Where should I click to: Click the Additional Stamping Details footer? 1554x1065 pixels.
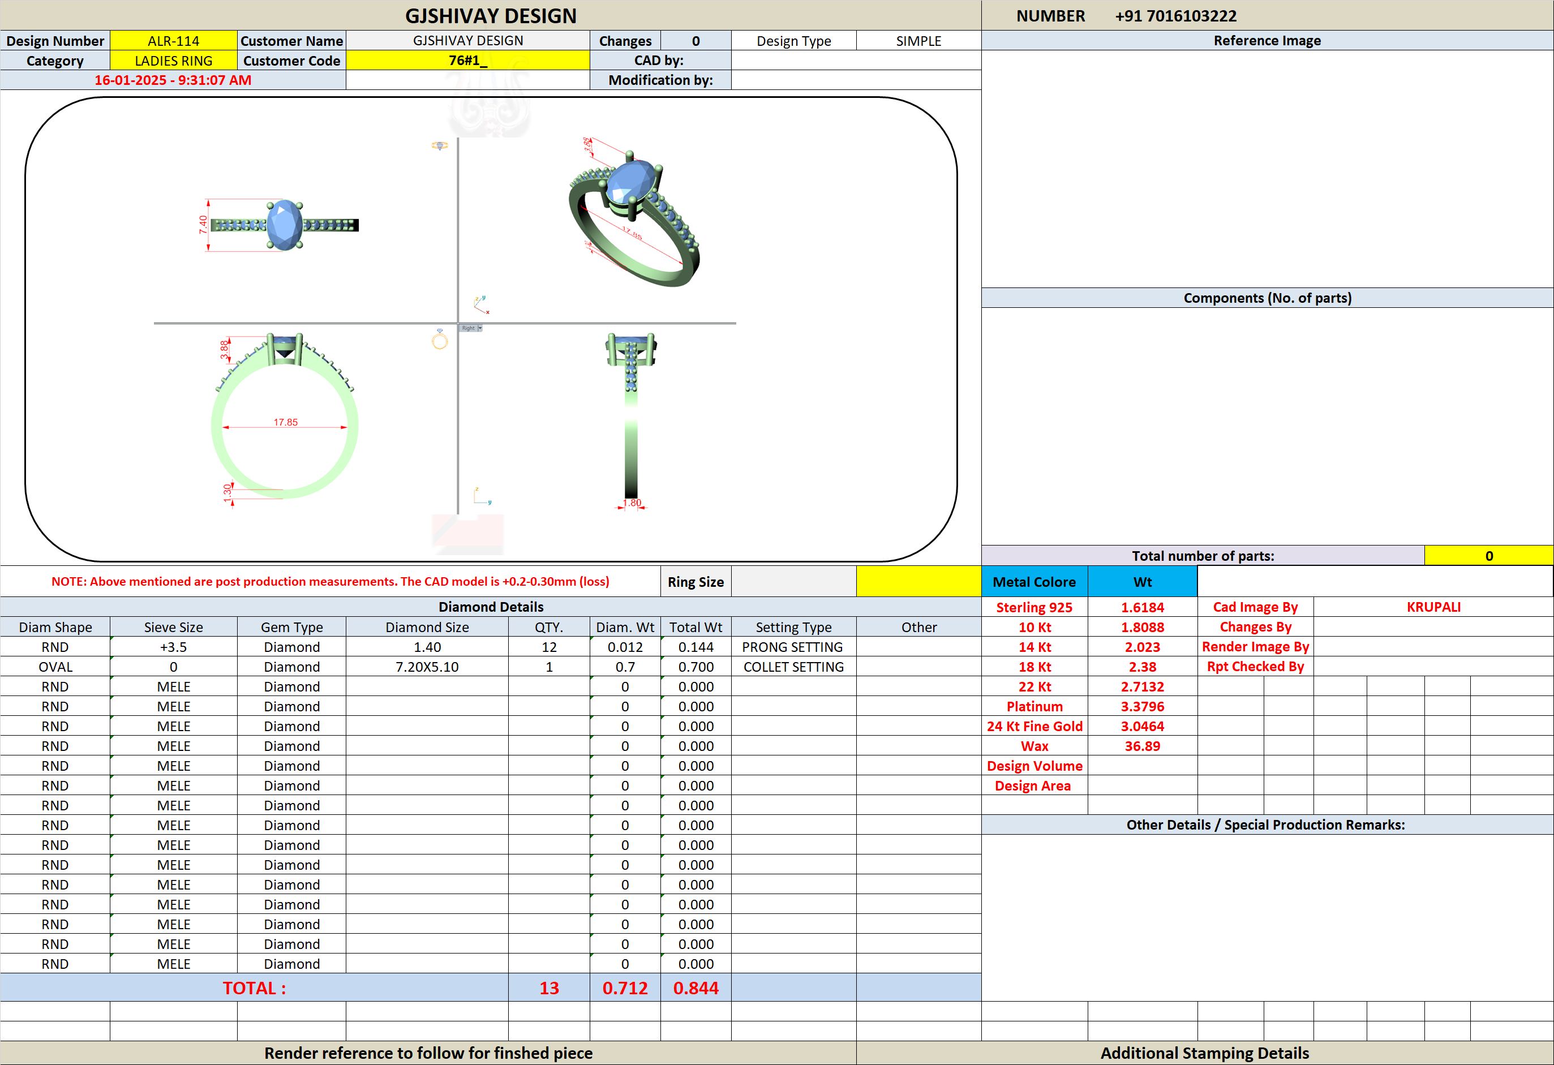click(1205, 1053)
